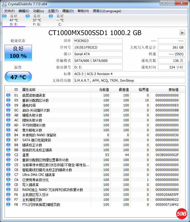Click status orb for attribute 01 row
The height and width of the screenshot is (222, 190).
tap(8, 95)
